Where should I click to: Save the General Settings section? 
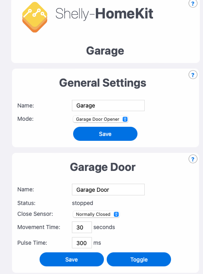(105, 134)
